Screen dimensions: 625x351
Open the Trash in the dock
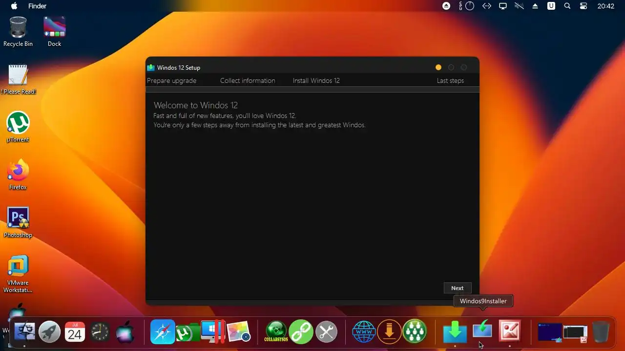(601, 332)
